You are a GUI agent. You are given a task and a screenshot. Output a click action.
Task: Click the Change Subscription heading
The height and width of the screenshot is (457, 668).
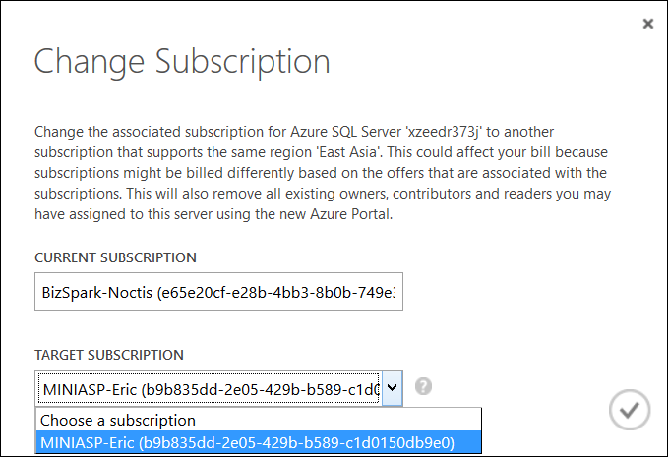coord(182,61)
